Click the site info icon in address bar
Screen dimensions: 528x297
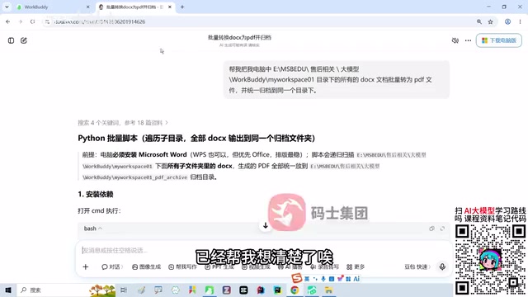coord(47,21)
